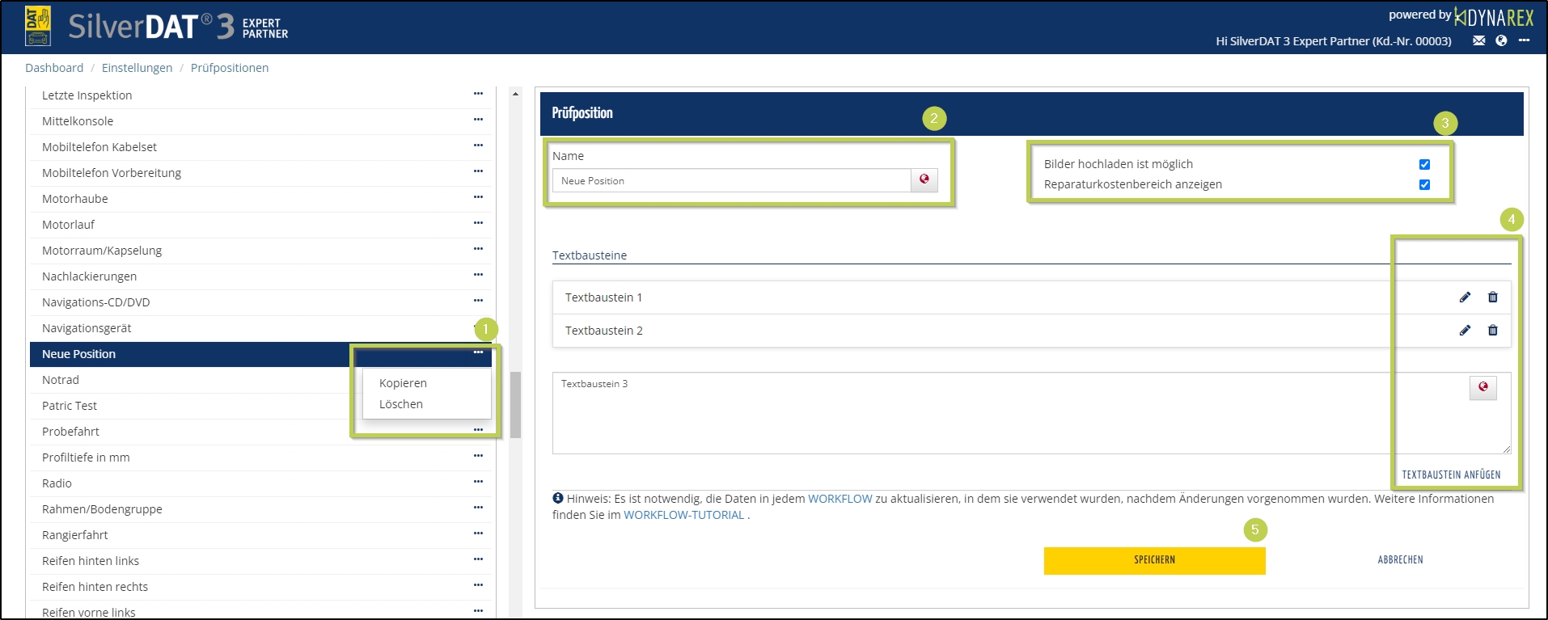Click the globe language icon in header
The height and width of the screenshot is (620, 1548).
pos(1501,41)
